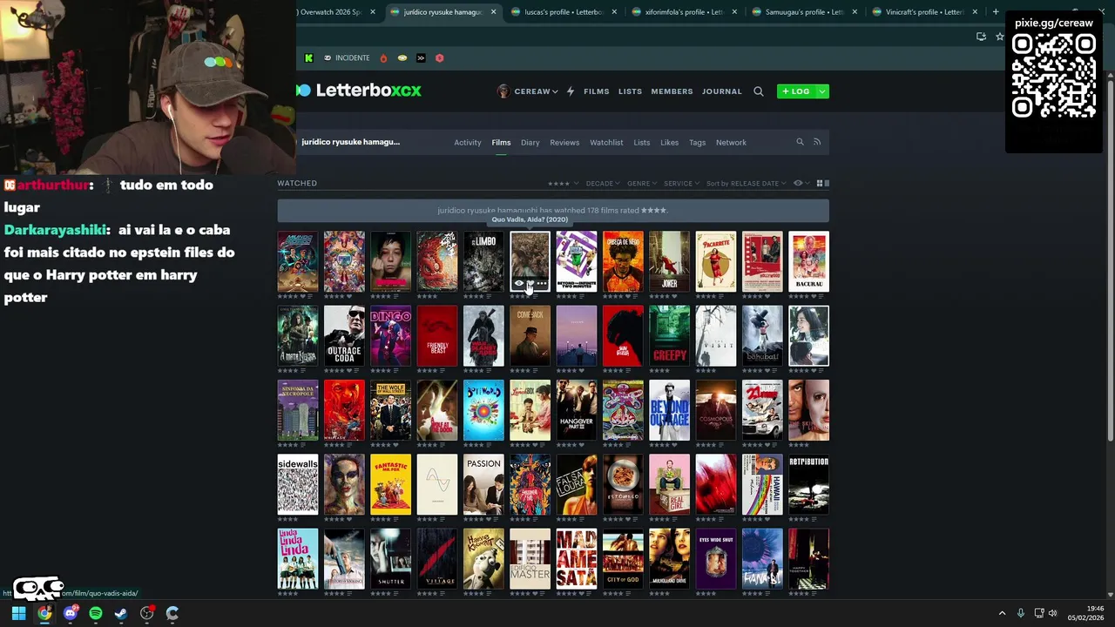Click the microphone icon in system tray
Image resolution: width=1115 pixels, height=627 pixels.
click(x=1020, y=613)
